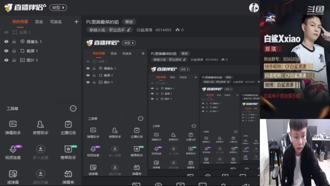Click the room number 4914493
Viewport: 330px width, 186px height.
163,30
